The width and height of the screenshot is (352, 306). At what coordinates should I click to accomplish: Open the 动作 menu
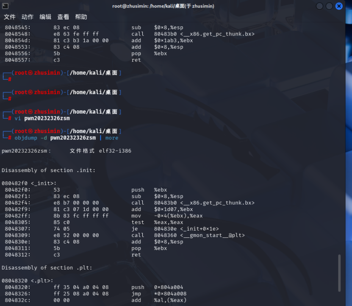pyautogui.click(x=28, y=17)
